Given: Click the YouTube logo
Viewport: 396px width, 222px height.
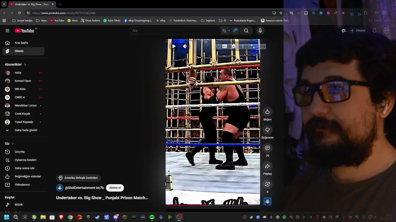Looking at the screenshot, I should pos(24,31).
